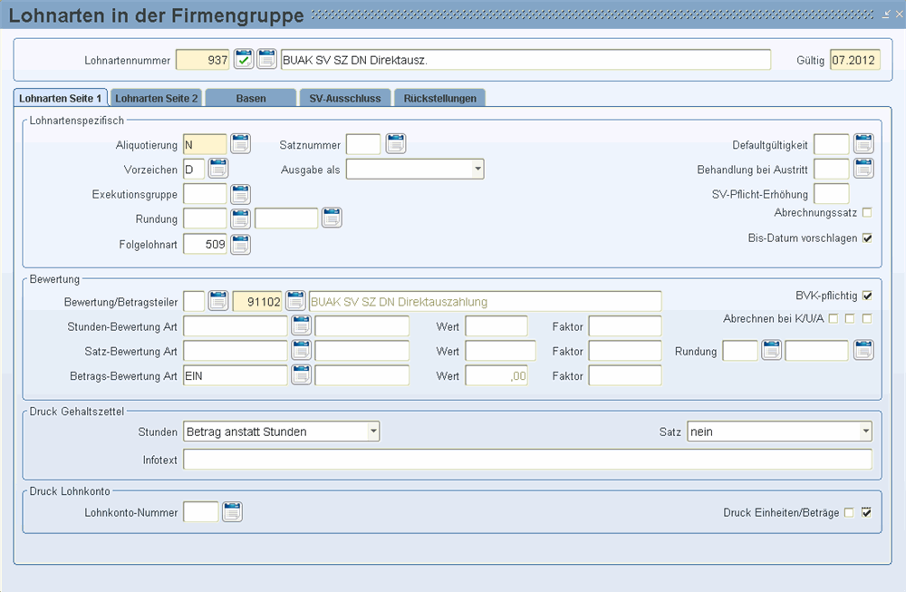Expand the Ausgabe als dropdown
The image size is (906, 592).
477,170
